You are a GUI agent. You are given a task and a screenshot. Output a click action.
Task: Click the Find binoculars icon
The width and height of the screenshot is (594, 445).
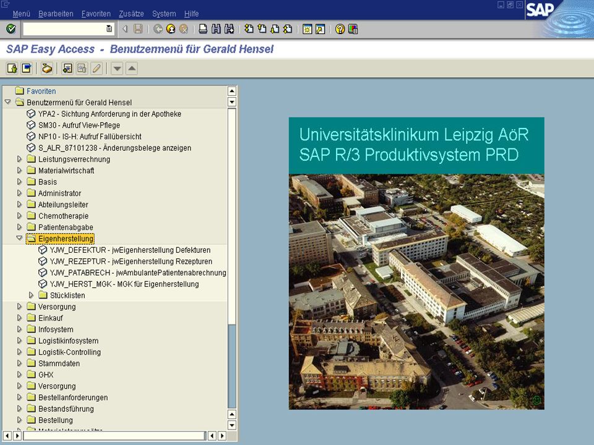tap(216, 29)
